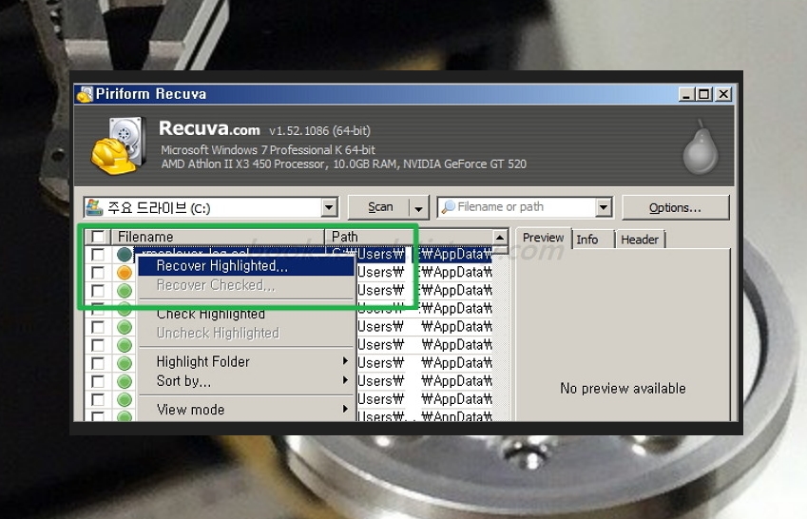Open the Options... dialog
Screen dimensions: 807x519
tap(675, 207)
